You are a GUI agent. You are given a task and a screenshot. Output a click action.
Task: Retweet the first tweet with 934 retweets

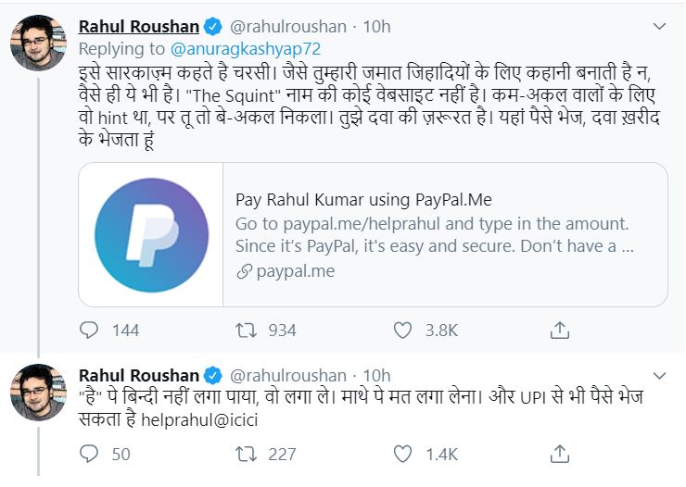coord(246,330)
